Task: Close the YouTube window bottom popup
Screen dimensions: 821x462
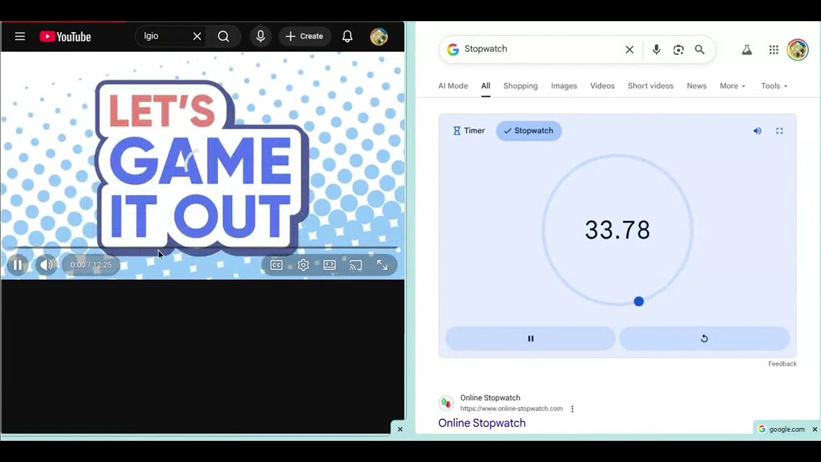Action: pos(400,429)
